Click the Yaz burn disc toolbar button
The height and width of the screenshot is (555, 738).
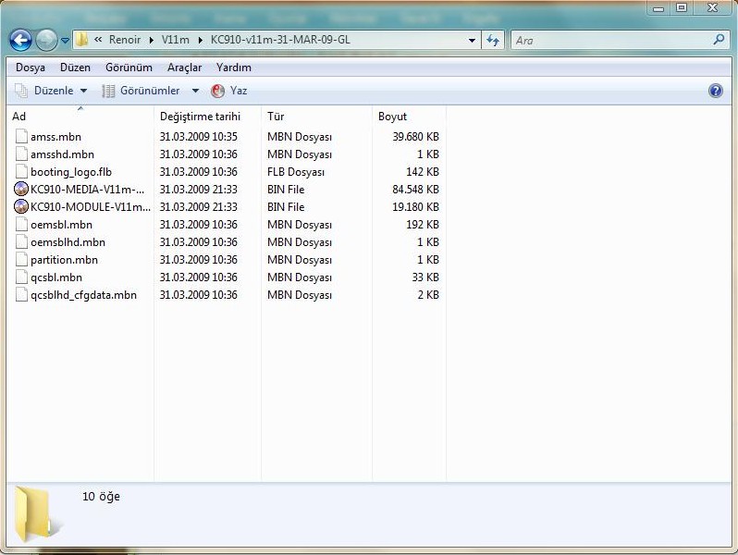pos(229,91)
